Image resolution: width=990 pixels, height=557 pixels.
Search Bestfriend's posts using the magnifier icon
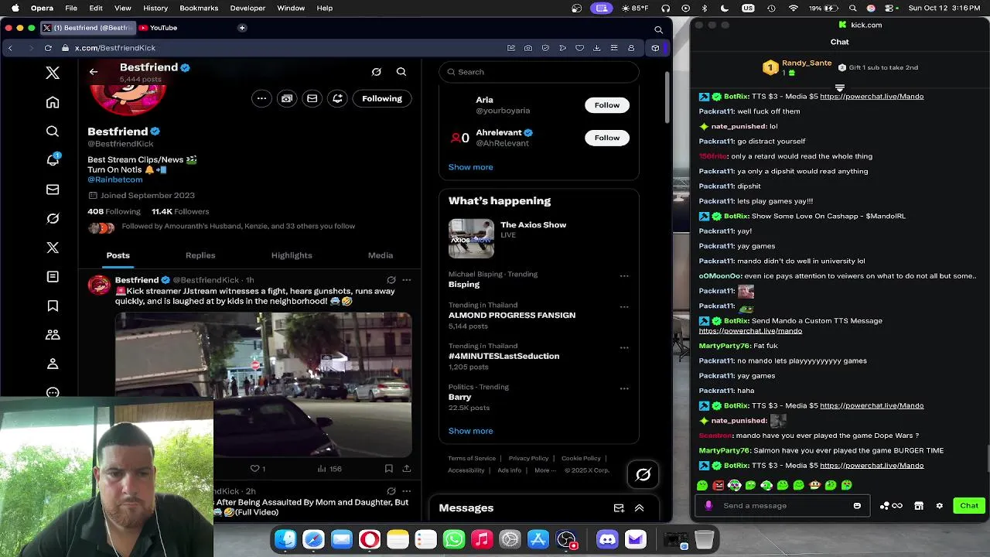(401, 72)
